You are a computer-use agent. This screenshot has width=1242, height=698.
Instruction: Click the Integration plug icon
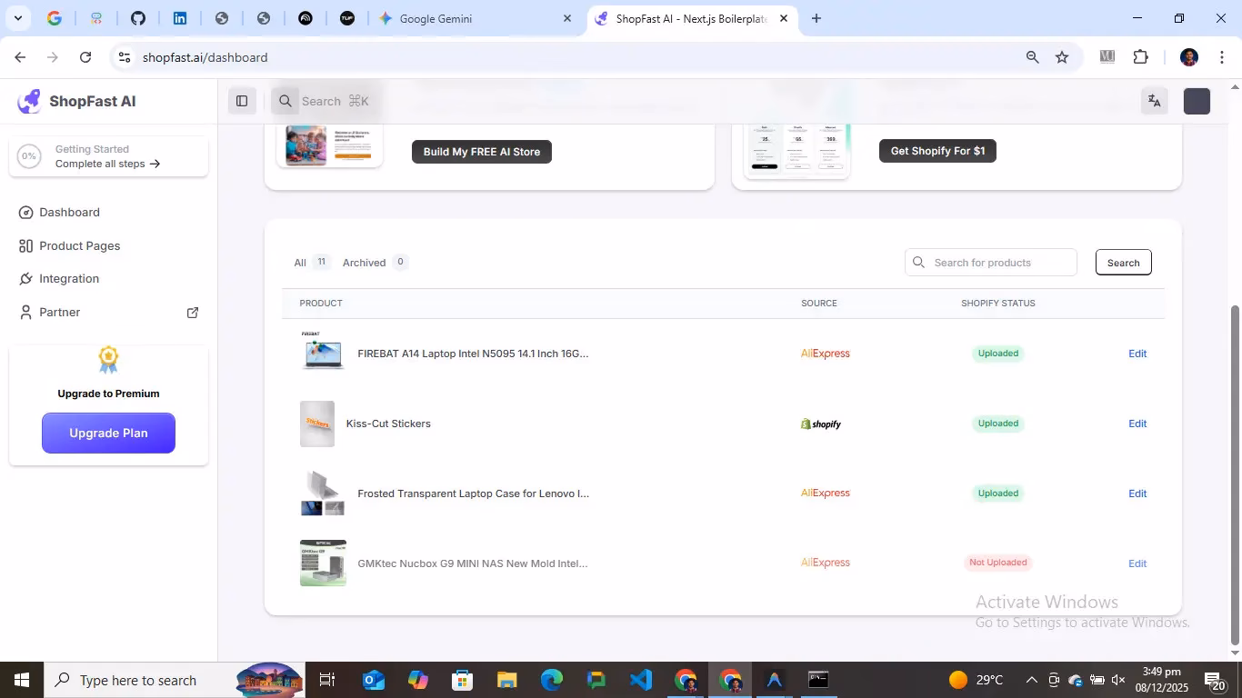pyautogui.click(x=25, y=279)
